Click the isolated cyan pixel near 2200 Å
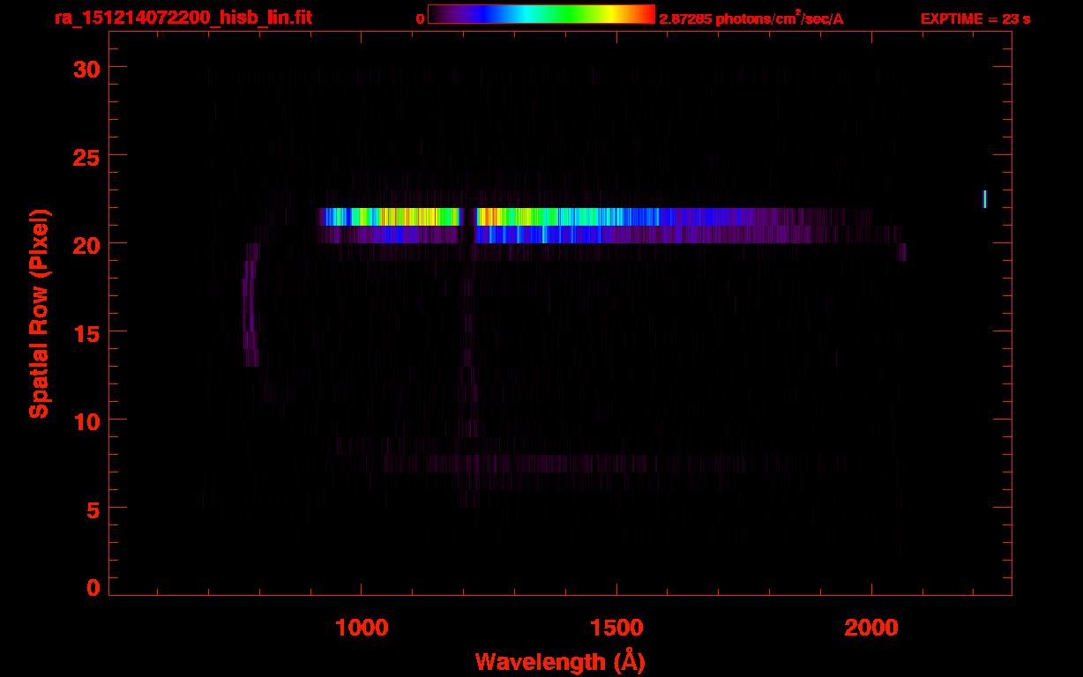Viewport: 1083px width, 677px height. (985, 199)
